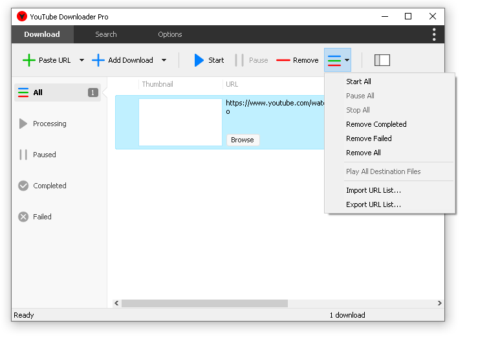Select the All filter in the sidebar
The width and height of the screenshot is (489, 350).
click(x=58, y=93)
